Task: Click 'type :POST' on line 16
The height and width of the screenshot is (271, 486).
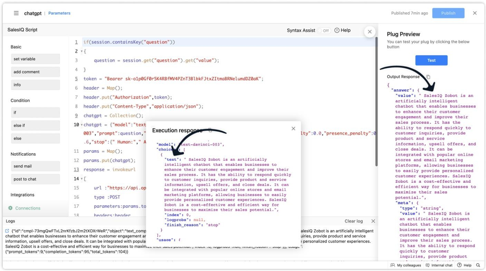Action: pos(107,197)
